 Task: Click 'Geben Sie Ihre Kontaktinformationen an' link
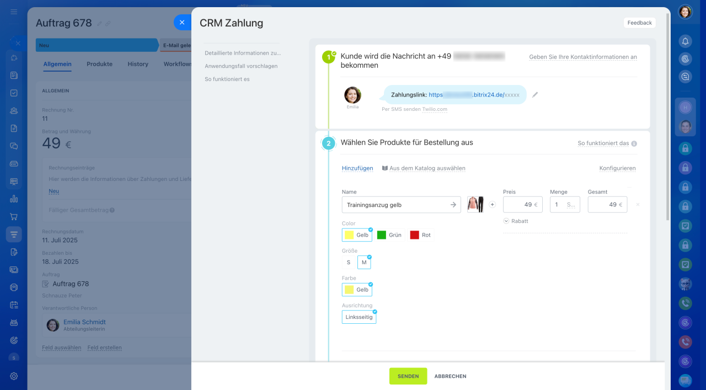click(583, 57)
